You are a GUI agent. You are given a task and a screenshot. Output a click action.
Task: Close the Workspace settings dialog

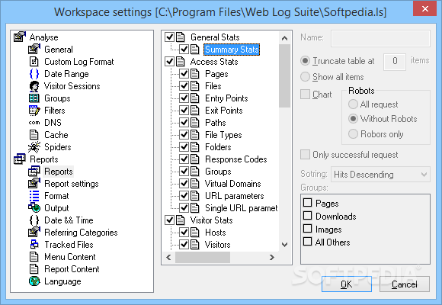[x=424, y=8]
